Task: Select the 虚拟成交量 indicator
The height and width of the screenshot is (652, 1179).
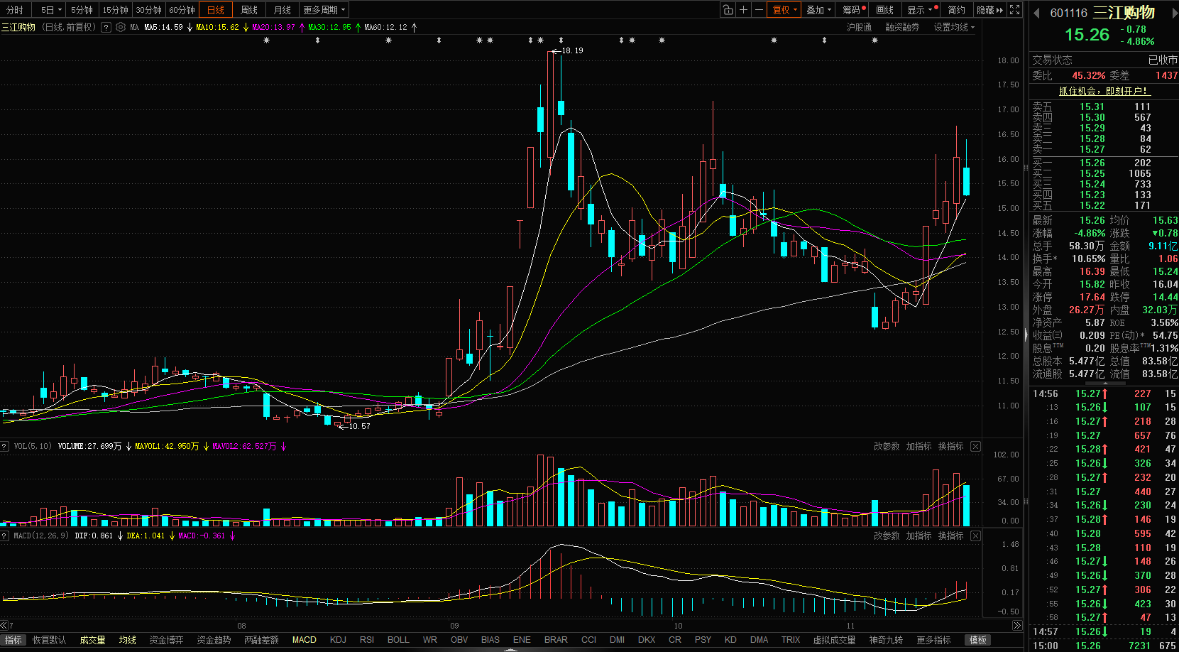Action: (834, 640)
